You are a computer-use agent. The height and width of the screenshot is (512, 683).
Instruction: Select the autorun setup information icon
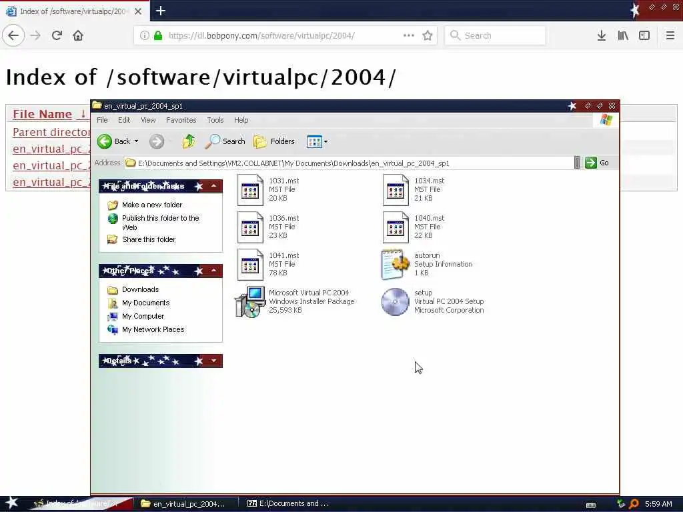396,264
